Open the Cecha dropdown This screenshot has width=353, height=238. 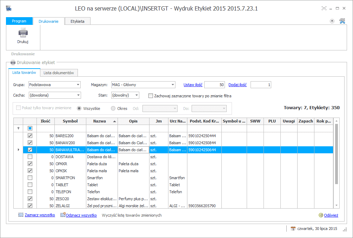pos(78,95)
